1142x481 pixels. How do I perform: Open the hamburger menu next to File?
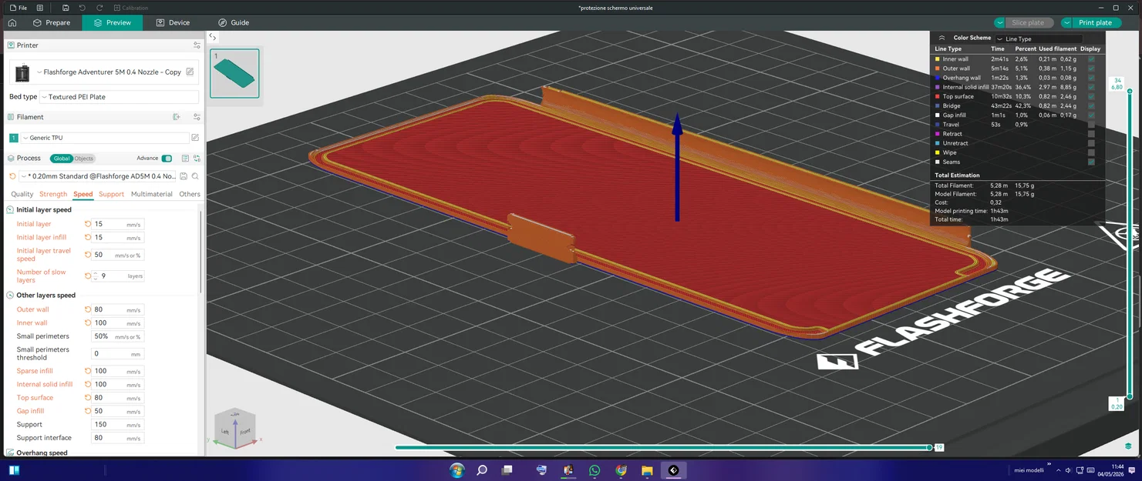[x=40, y=8]
